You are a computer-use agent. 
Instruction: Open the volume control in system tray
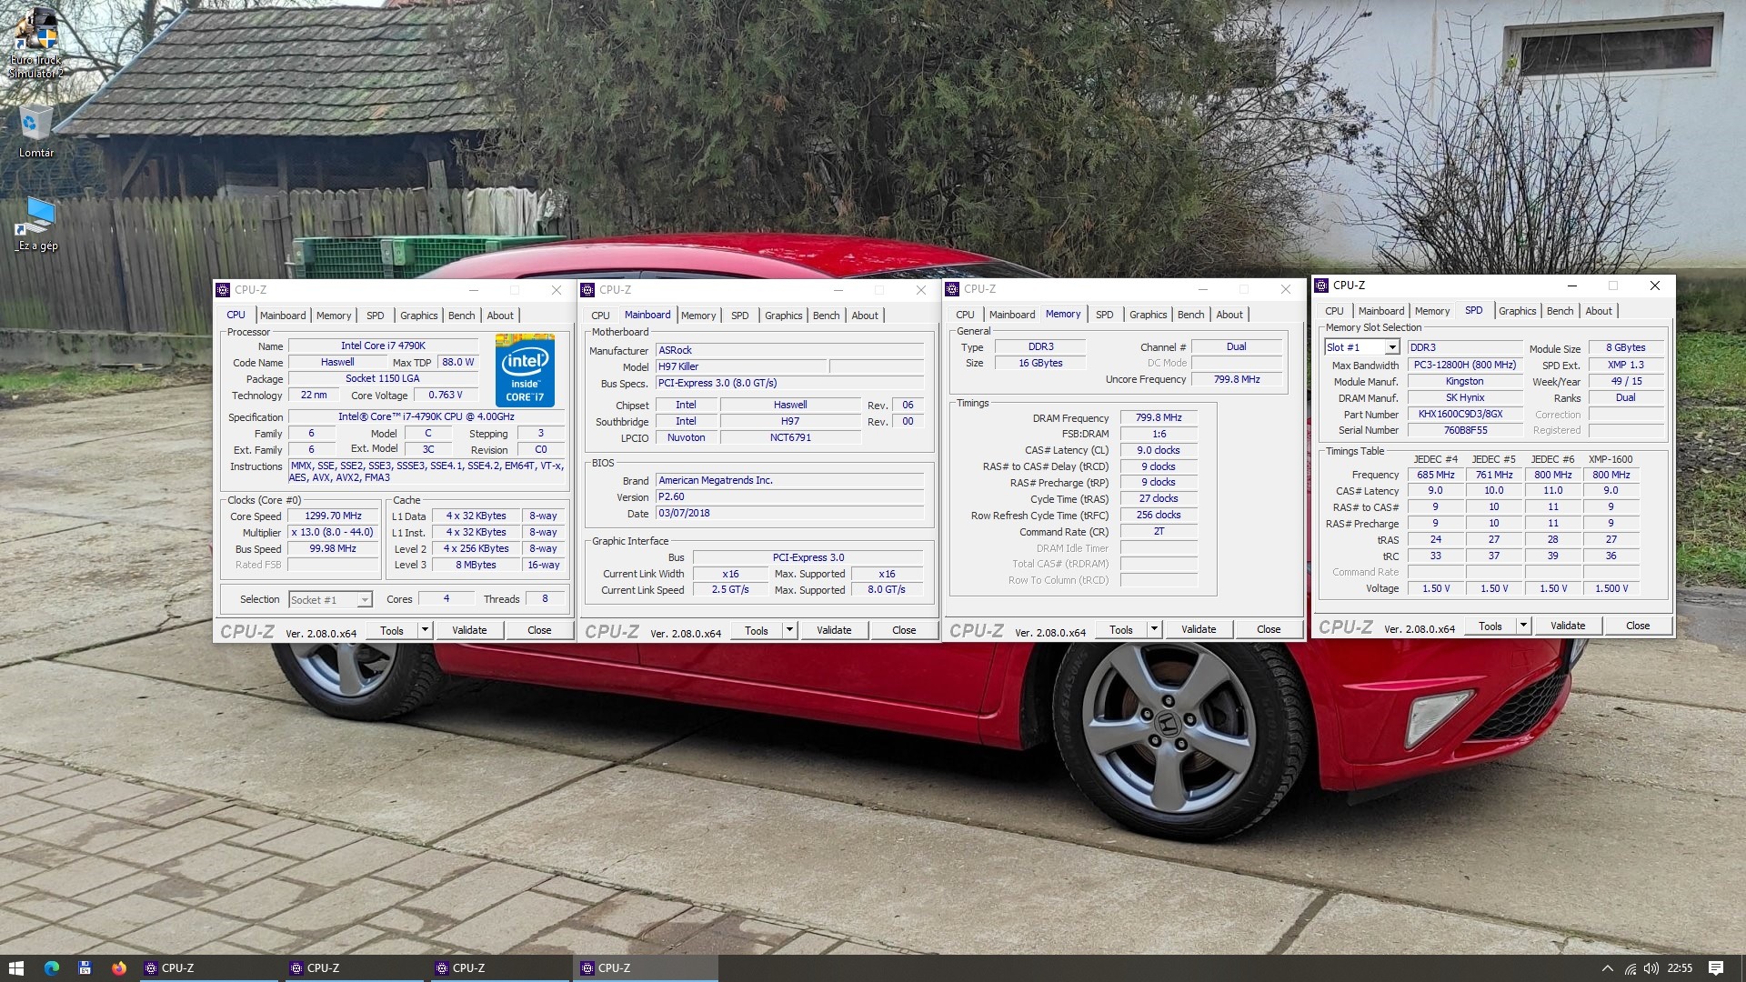pyautogui.click(x=1651, y=968)
